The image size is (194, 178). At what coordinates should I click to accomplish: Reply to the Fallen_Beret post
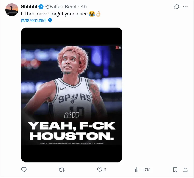pyautogui.click(x=24, y=169)
